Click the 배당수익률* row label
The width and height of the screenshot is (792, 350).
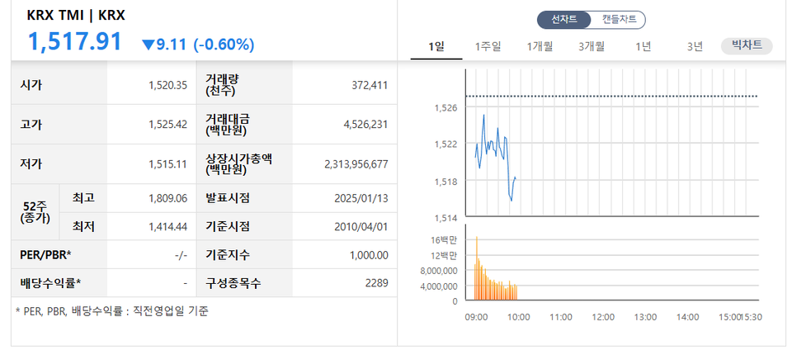[51, 283]
